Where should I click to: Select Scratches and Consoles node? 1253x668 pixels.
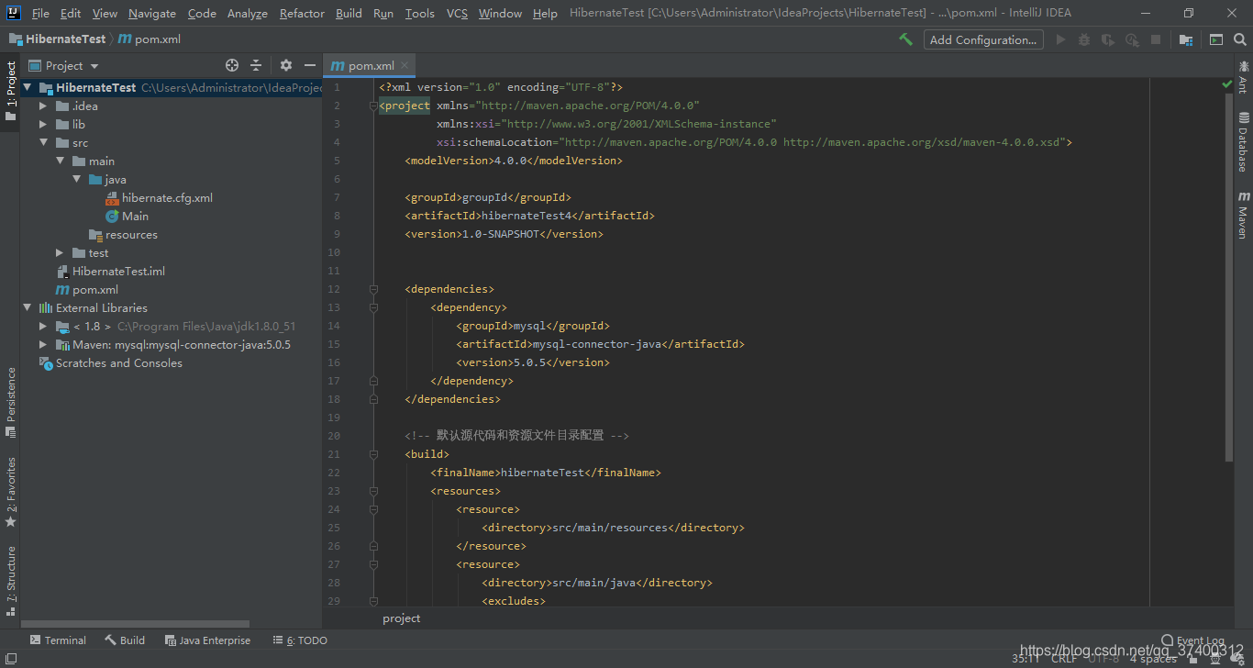point(110,363)
